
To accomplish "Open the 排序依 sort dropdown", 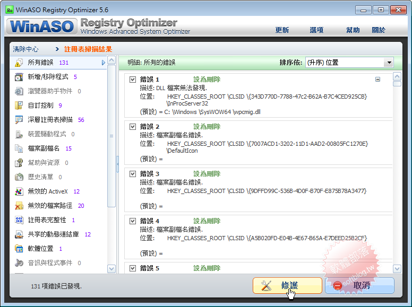I will click(389, 63).
